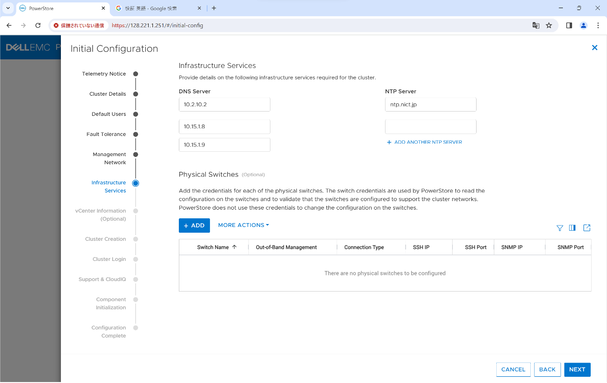The height and width of the screenshot is (383, 607).
Task: Select Support & CloudIQ step
Action: tap(102, 279)
